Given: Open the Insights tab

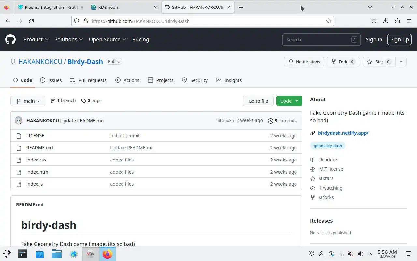Looking at the screenshot, I should [229, 80].
